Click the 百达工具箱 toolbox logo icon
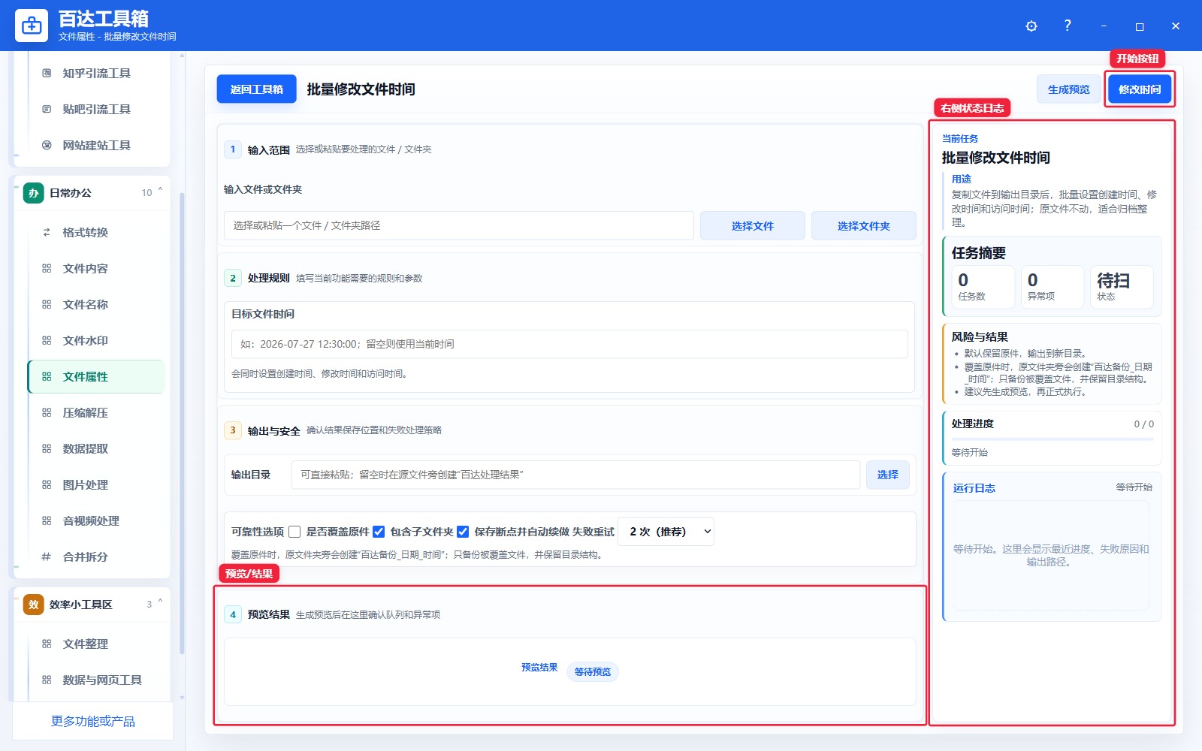This screenshot has width=1202, height=751. coord(32,26)
